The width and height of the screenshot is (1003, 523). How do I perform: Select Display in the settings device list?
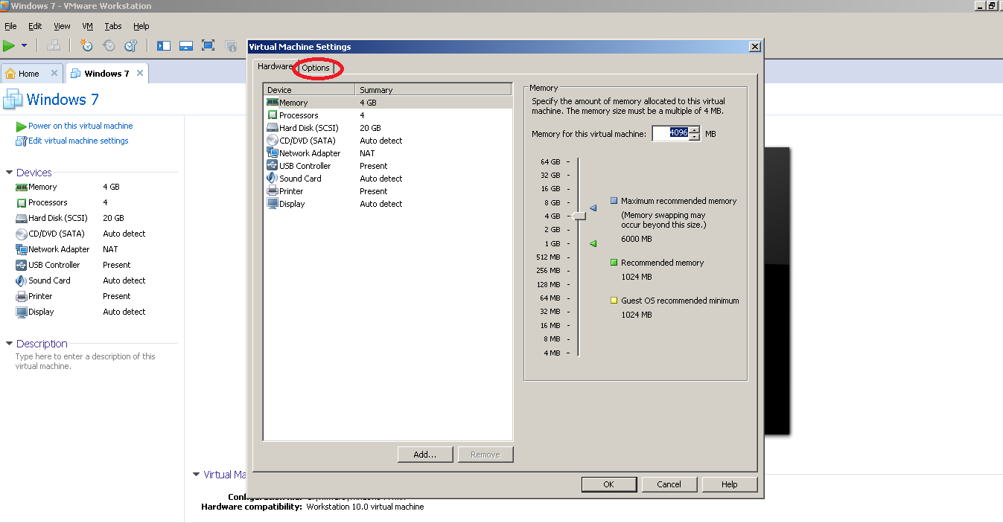tap(388, 204)
